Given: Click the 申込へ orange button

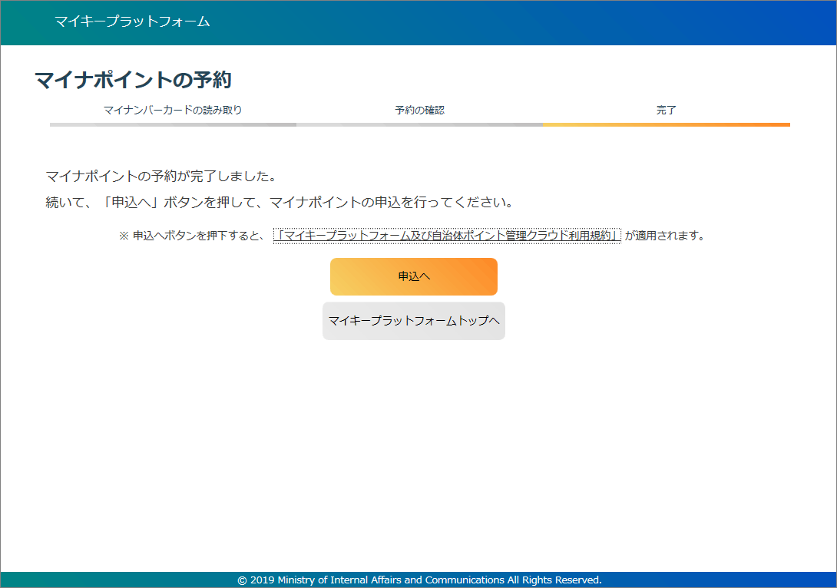Looking at the screenshot, I should [414, 276].
